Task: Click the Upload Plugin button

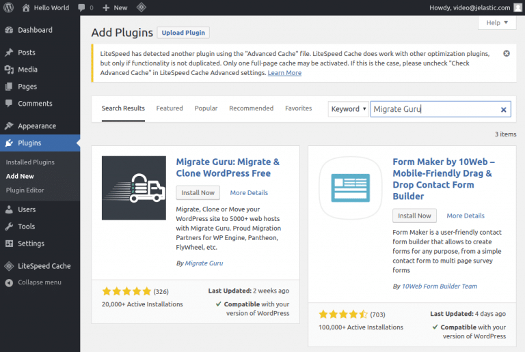Action: (183, 33)
